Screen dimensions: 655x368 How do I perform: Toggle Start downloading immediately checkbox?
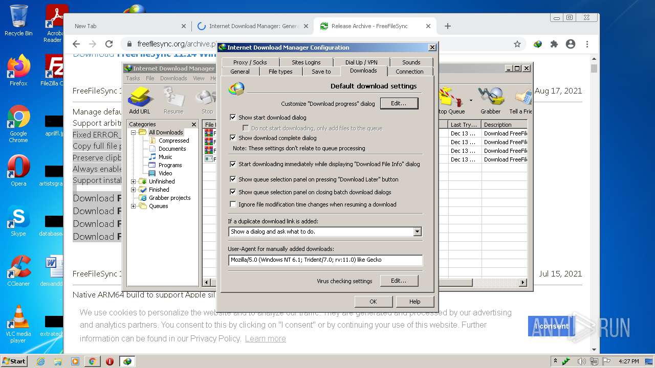coord(233,164)
